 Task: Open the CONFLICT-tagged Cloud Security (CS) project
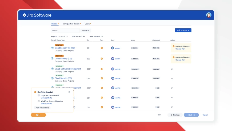coord(63,59)
